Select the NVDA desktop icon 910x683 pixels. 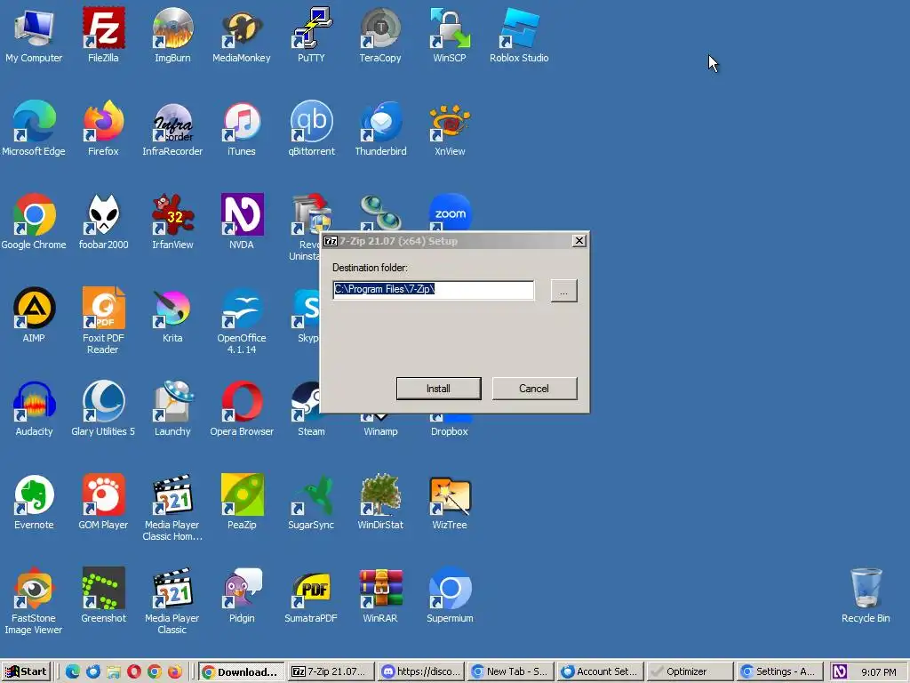(242, 221)
